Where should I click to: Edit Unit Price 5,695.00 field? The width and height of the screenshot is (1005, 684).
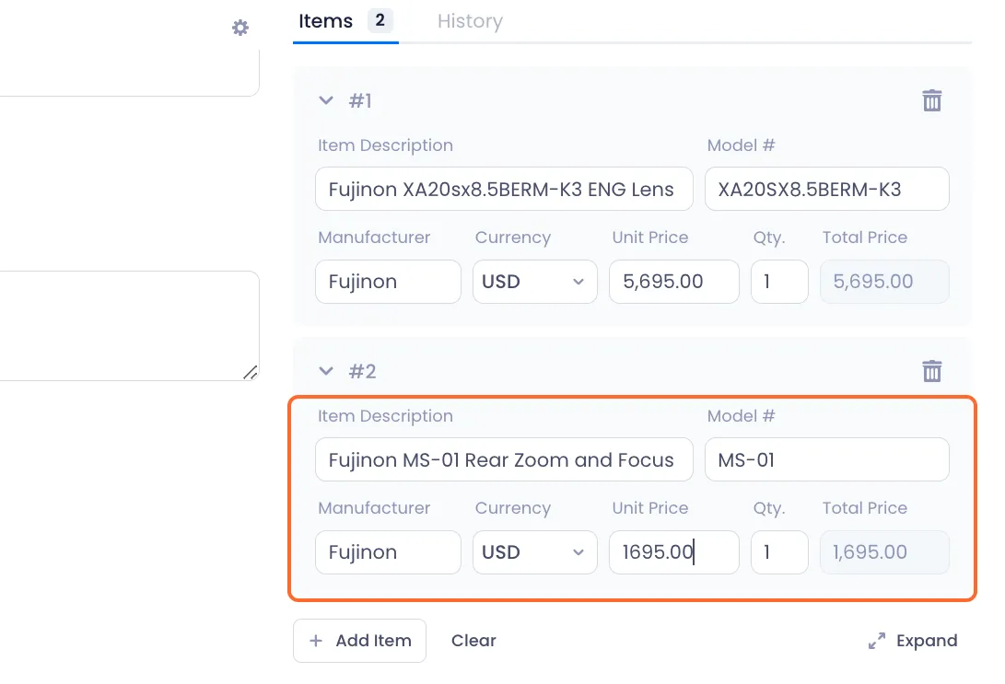pyautogui.click(x=673, y=281)
